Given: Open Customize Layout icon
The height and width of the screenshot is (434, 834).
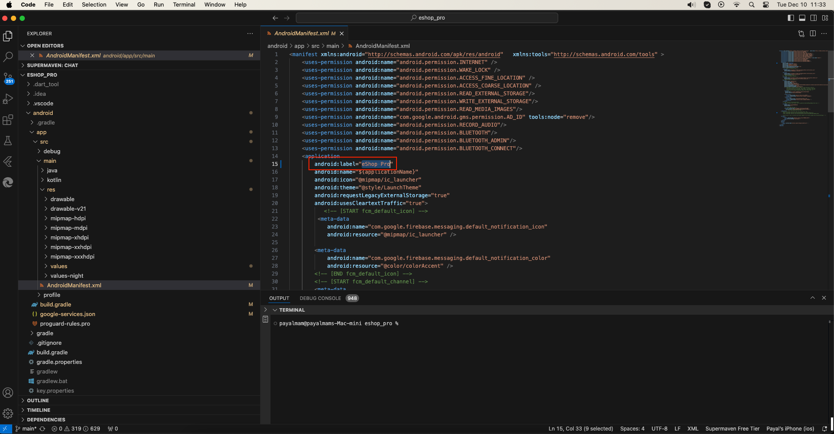Looking at the screenshot, I should click(825, 18).
